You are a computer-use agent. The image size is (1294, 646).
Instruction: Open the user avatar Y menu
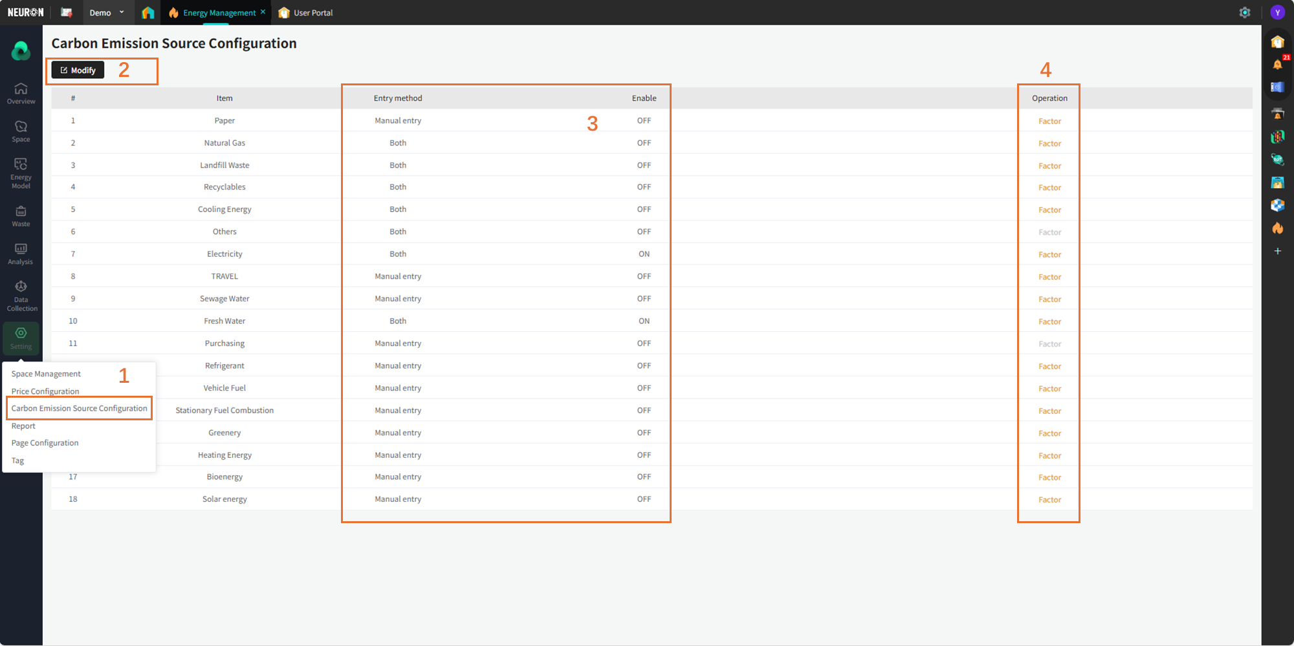tap(1277, 12)
